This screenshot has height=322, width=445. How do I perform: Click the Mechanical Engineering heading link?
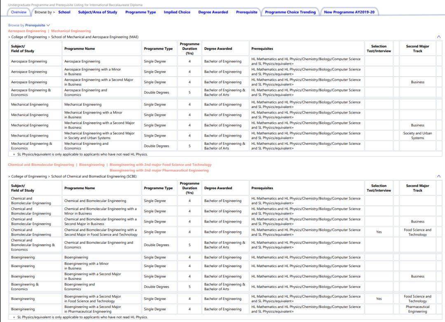click(71, 31)
